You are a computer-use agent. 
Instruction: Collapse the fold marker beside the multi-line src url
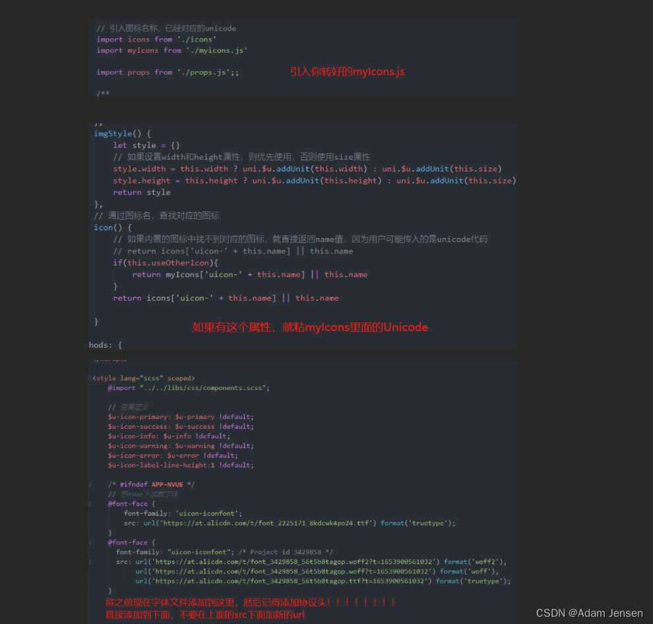pyautogui.click(x=90, y=562)
